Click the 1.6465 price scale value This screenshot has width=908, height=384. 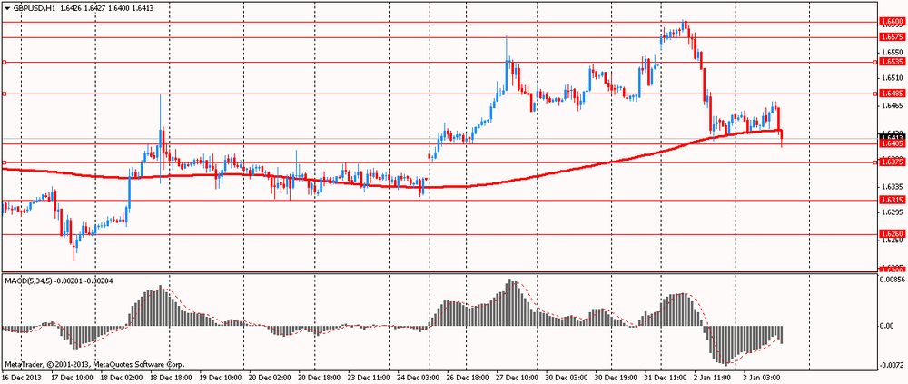pos(891,106)
